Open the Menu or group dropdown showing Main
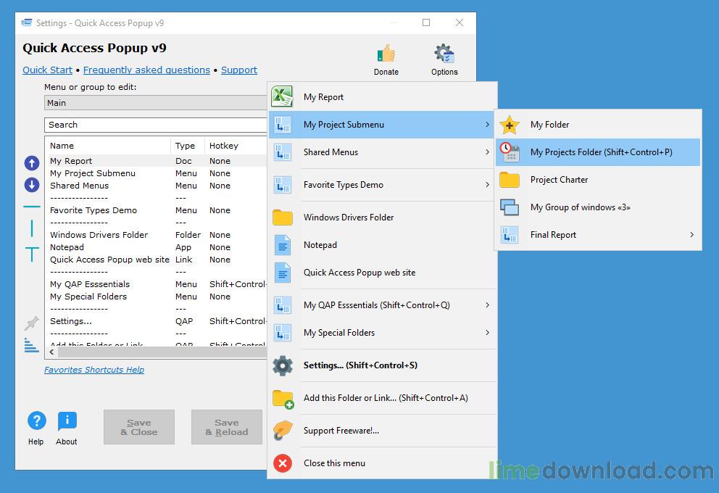The width and height of the screenshot is (719, 493). pos(156,103)
